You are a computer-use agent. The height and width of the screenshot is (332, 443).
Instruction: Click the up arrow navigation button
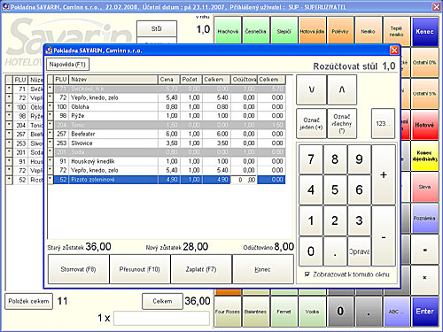pyautogui.click(x=342, y=89)
